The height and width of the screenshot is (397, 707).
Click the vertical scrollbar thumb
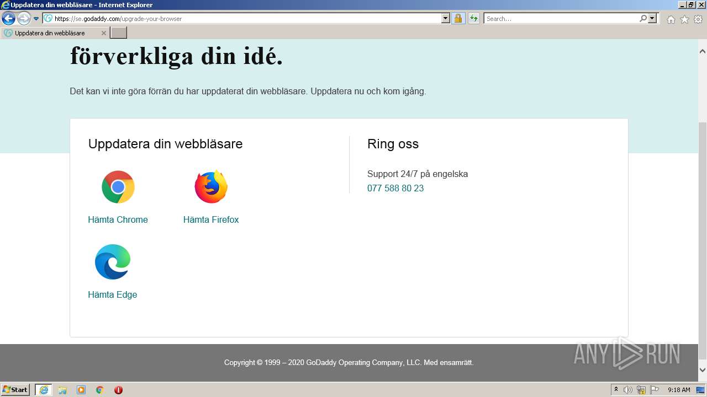pos(703,241)
